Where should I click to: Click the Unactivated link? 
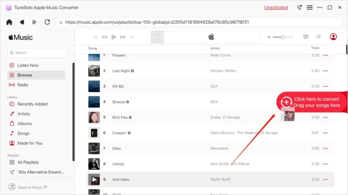(276, 7)
